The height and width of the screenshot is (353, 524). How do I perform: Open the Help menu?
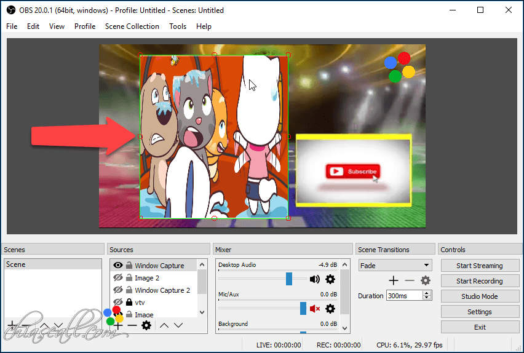tap(204, 26)
